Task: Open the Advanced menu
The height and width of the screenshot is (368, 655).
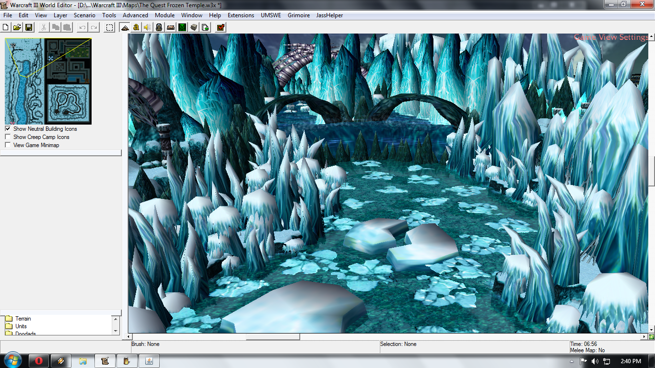Action: pyautogui.click(x=136, y=15)
